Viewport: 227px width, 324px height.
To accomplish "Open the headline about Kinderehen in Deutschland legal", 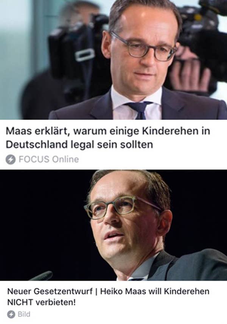I will point(108,138).
